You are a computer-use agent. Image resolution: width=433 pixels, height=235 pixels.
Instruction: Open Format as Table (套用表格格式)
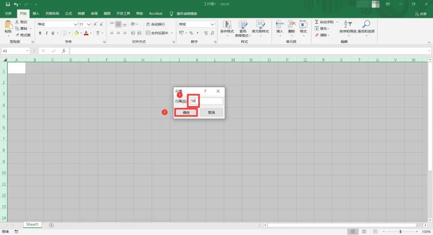pyautogui.click(x=242, y=29)
